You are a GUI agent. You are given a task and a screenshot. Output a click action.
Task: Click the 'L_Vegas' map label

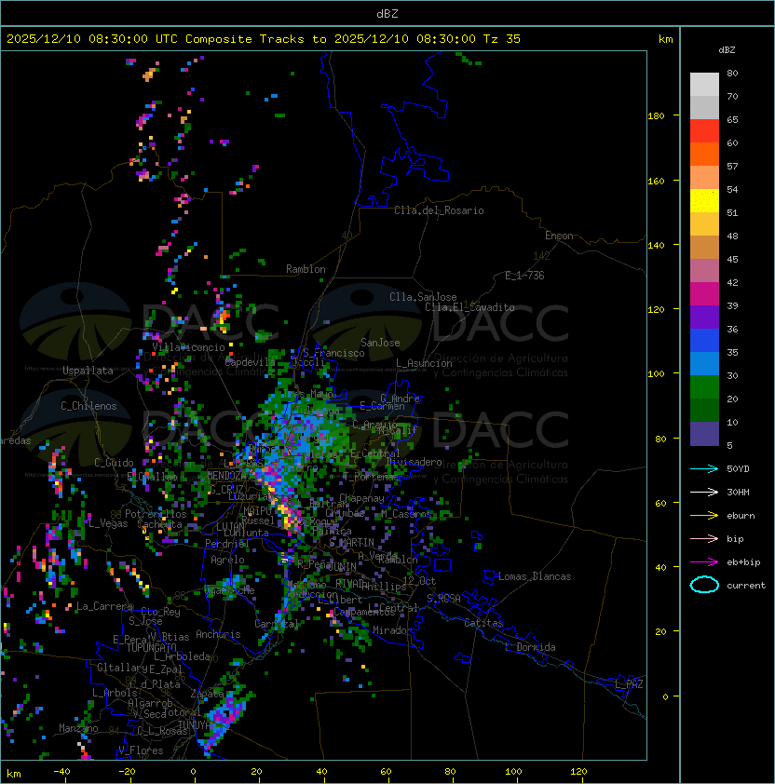tap(108, 523)
